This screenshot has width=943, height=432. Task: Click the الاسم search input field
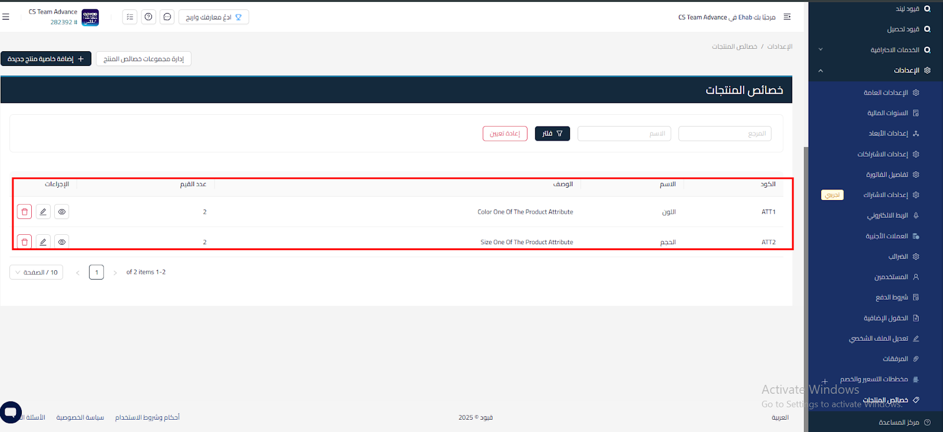tap(625, 134)
